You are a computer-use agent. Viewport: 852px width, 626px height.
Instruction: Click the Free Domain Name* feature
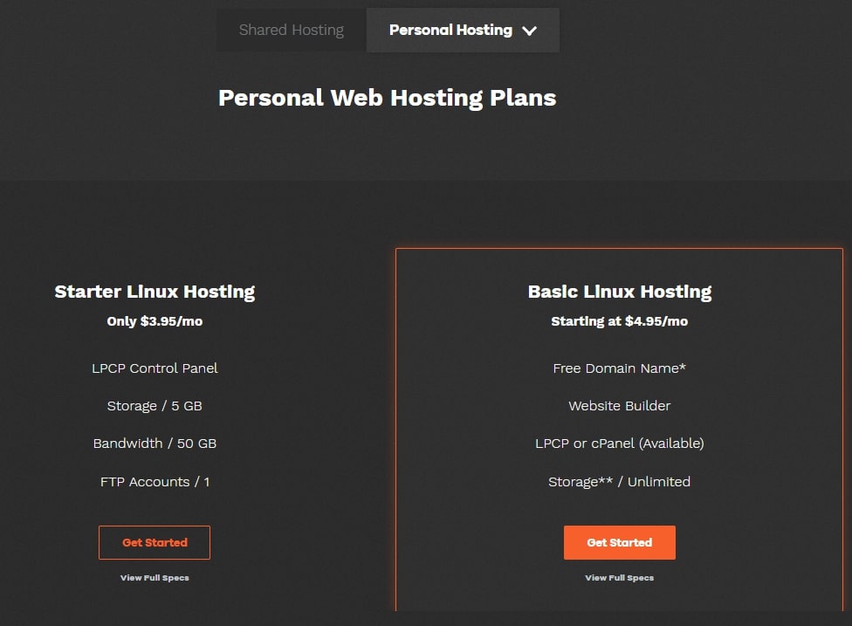point(620,368)
